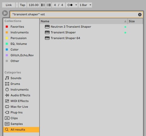Click the sort direction triangle in Name header
This screenshot has width=146, height=136.
click(x=125, y=21)
